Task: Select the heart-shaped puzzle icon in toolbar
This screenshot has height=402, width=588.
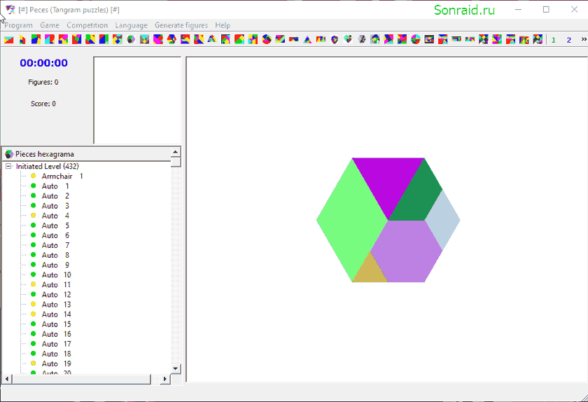Action: (x=348, y=39)
